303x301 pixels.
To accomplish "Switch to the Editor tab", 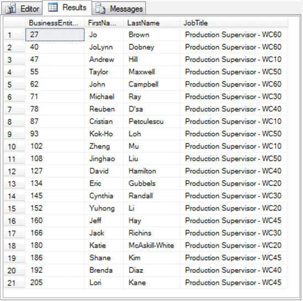I will pos(22,8).
